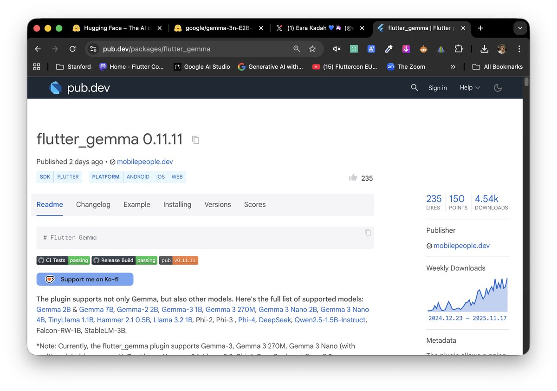Select the Versions tab

pos(218,204)
